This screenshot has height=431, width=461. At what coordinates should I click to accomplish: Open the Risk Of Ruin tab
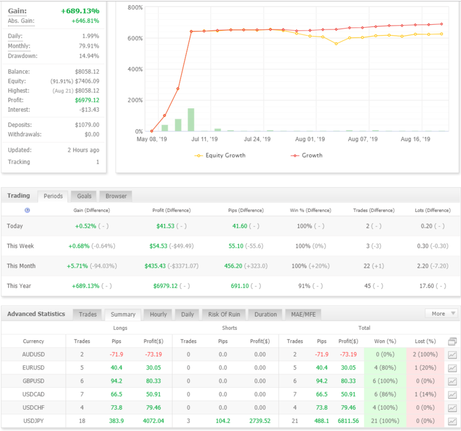coord(224,314)
